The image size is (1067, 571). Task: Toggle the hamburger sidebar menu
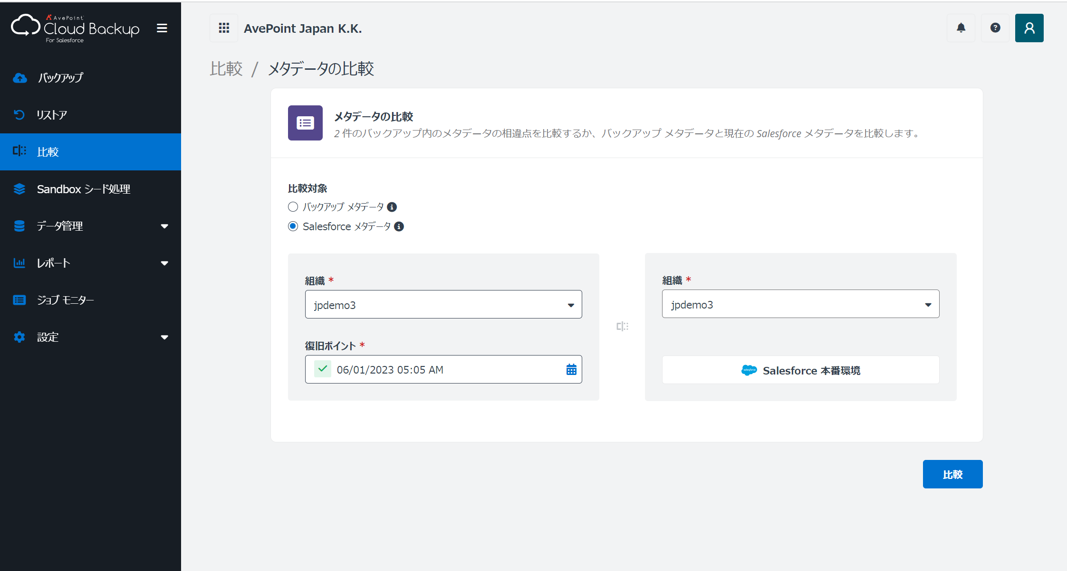pos(162,28)
